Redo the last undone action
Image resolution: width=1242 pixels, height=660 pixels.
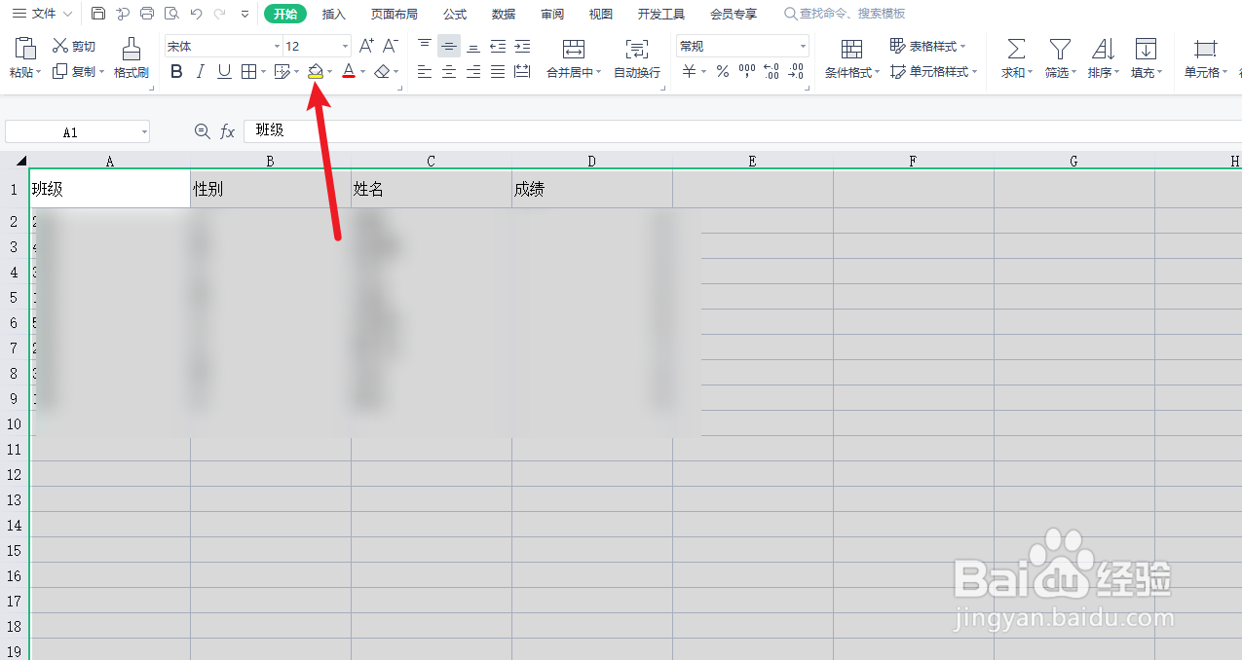(219, 14)
